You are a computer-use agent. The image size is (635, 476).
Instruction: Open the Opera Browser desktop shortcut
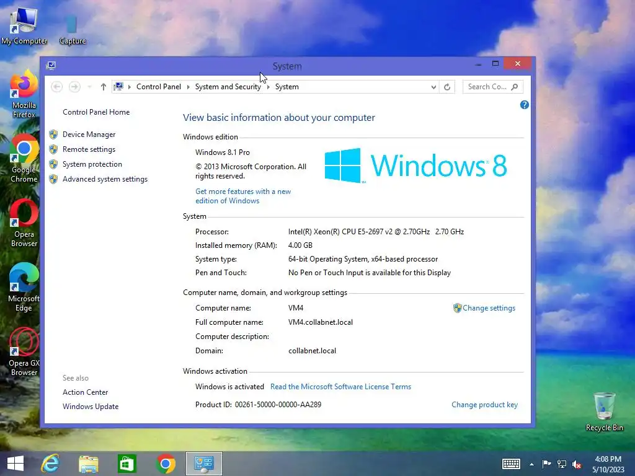(x=24, y=223)
